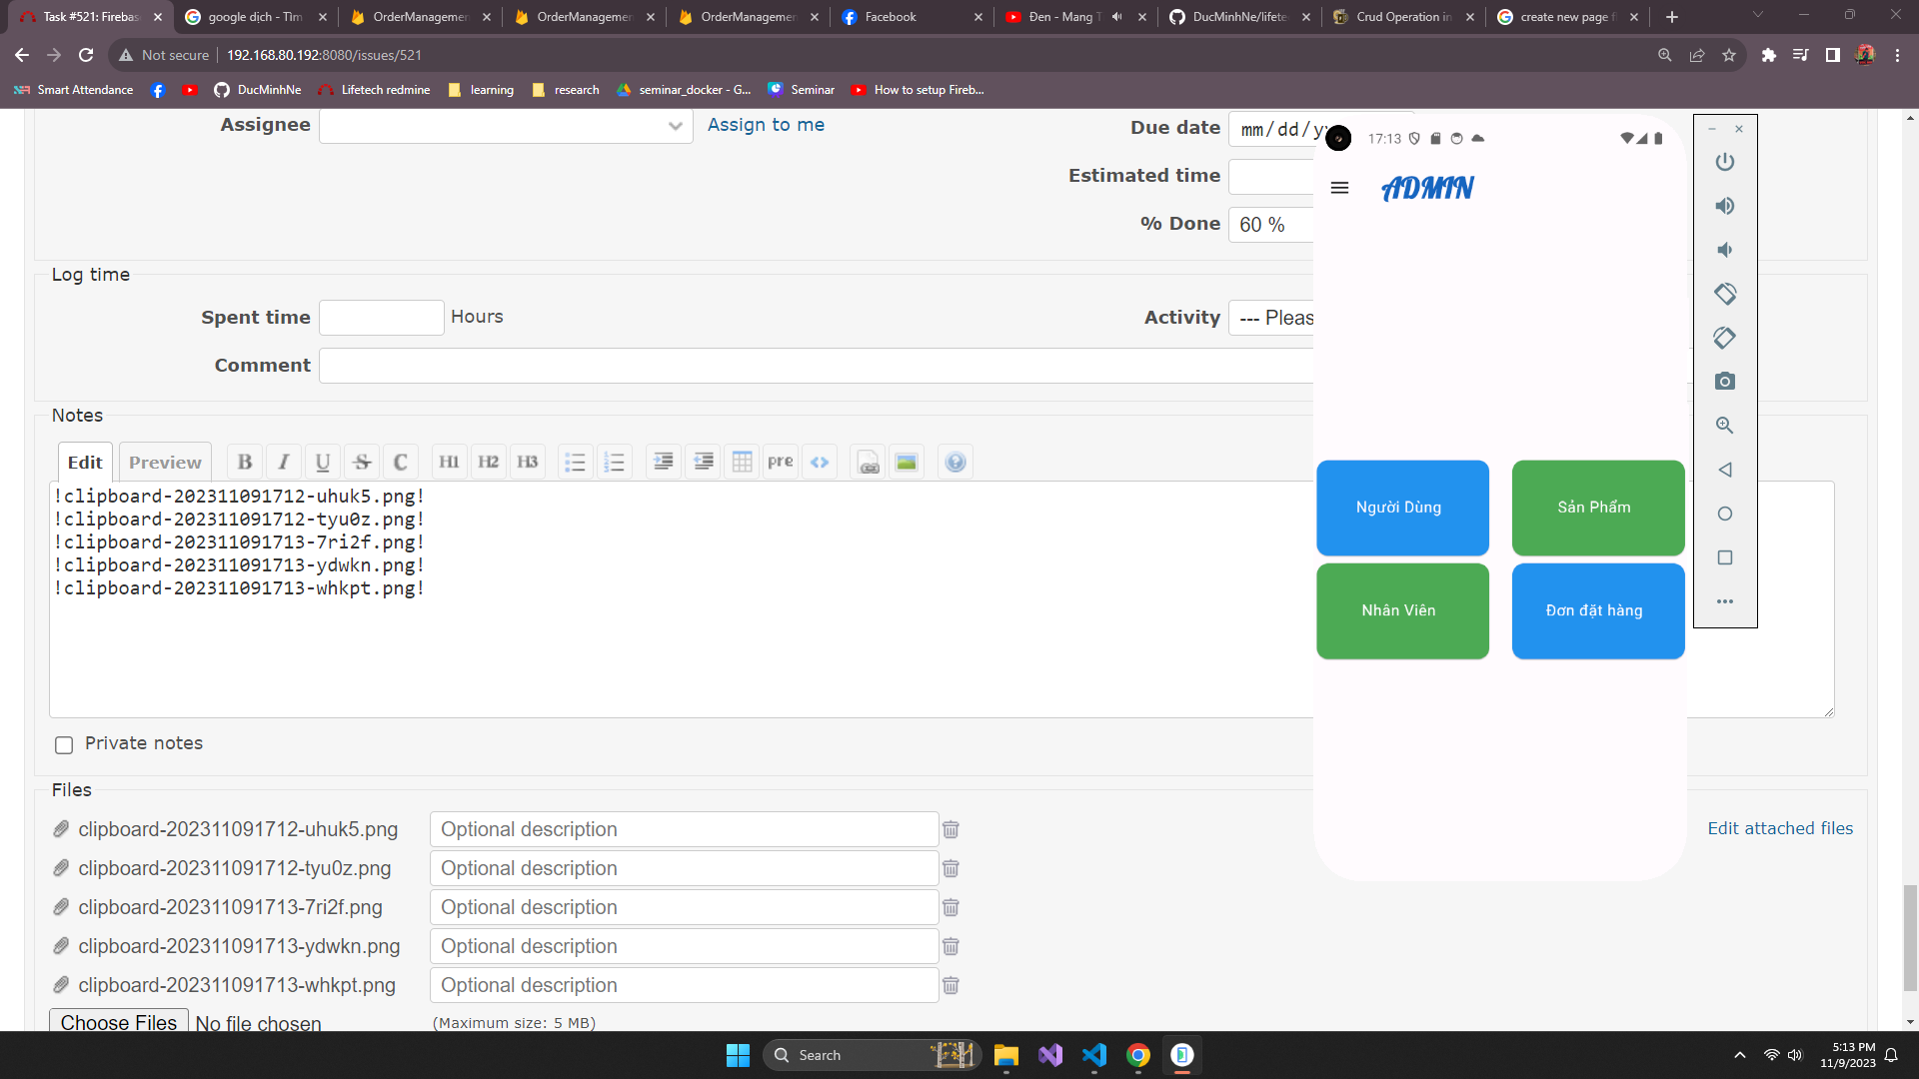This screenshot has width=1919, height=1079.
Task: Click the Assign to me link
Action: [x=766, y=125]
